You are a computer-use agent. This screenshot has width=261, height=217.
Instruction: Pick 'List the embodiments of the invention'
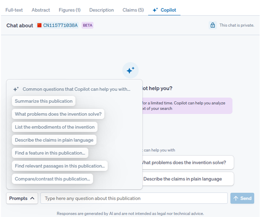click(55, 127)
